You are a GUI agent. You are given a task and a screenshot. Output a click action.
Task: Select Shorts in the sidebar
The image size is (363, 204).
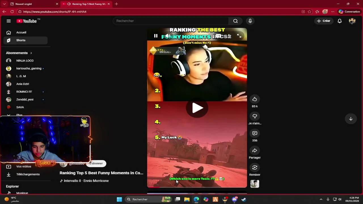click(26, 40)
